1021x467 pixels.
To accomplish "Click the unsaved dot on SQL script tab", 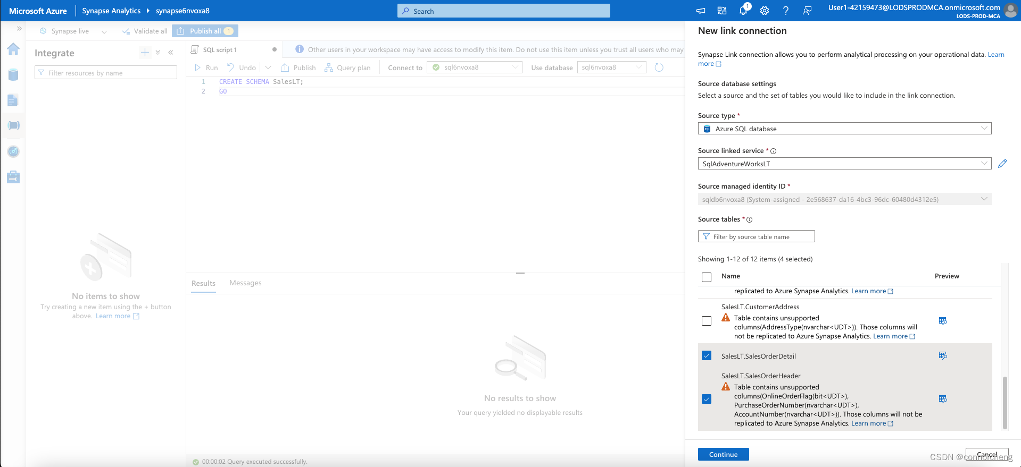I will (x=275, y=49).
